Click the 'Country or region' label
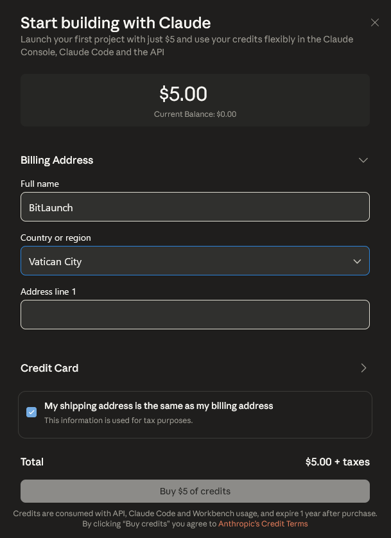This screenshot has height=538, width=391. (x=56, y=238)
